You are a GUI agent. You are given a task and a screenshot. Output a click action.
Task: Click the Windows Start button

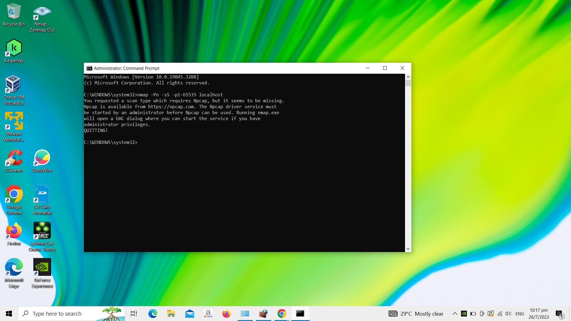9,314
